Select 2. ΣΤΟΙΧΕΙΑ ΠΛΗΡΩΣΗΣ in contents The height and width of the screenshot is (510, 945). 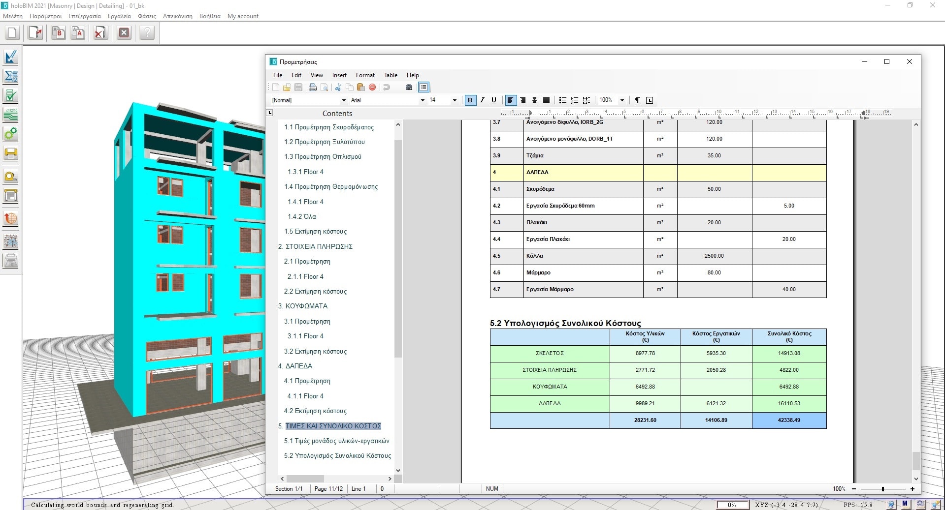315,246
